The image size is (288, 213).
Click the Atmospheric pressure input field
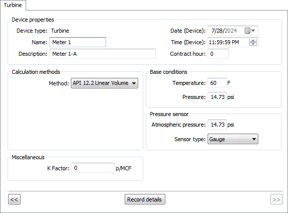click(x=217, y=125)
